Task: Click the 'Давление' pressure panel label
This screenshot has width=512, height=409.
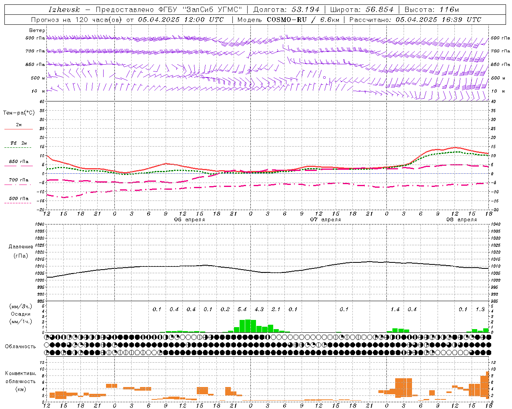Action: pyautogui.click(x=21, y=247)
